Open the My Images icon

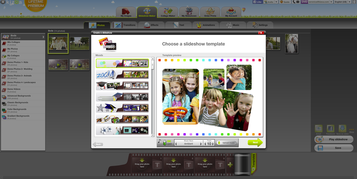click(x=126, y=12)
